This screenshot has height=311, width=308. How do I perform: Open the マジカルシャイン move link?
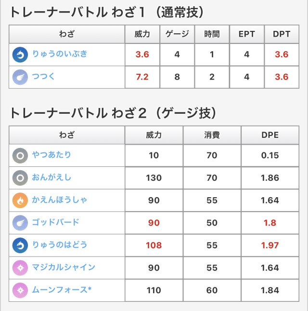click(64, 267)
